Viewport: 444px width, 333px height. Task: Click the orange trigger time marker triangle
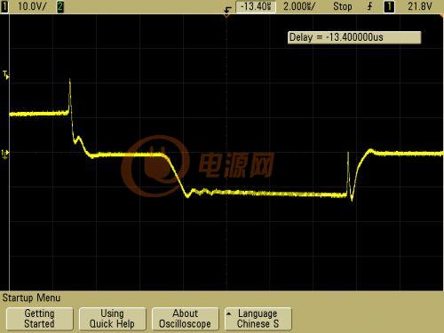click(x=226, y=16)
